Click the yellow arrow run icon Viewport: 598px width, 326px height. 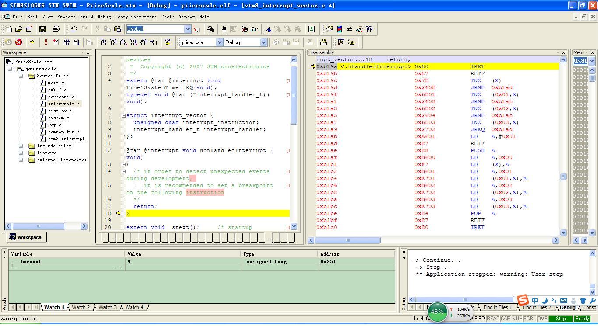pos(32,42)
